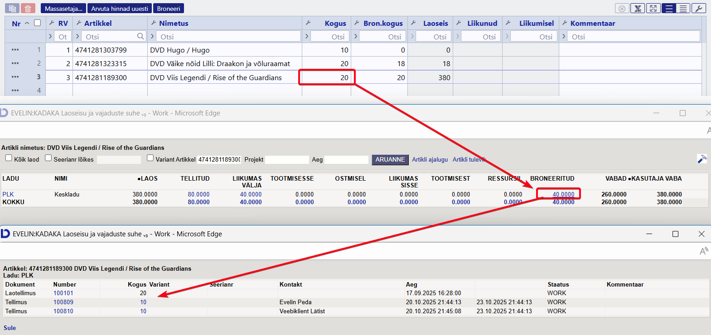The image size is (711, 335).
Task: Open order number 100809 link
Action: [63, 302]
